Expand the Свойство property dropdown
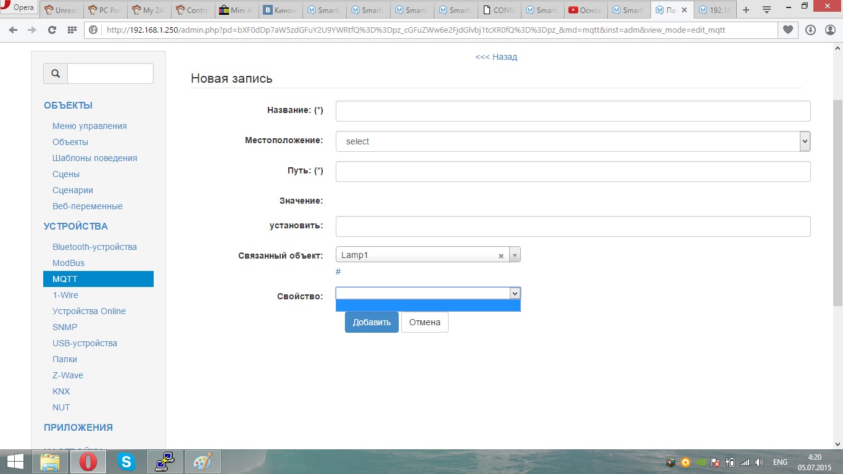The height and width of the screenshot is (474, 843). click(x=515, y=294)
